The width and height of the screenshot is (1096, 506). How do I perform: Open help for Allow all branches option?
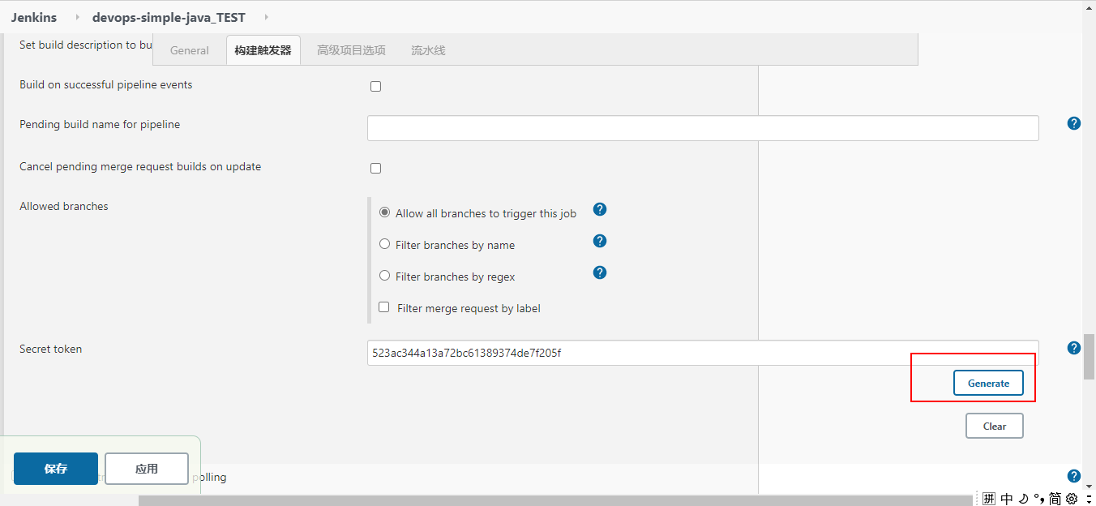tap(600, 209)
